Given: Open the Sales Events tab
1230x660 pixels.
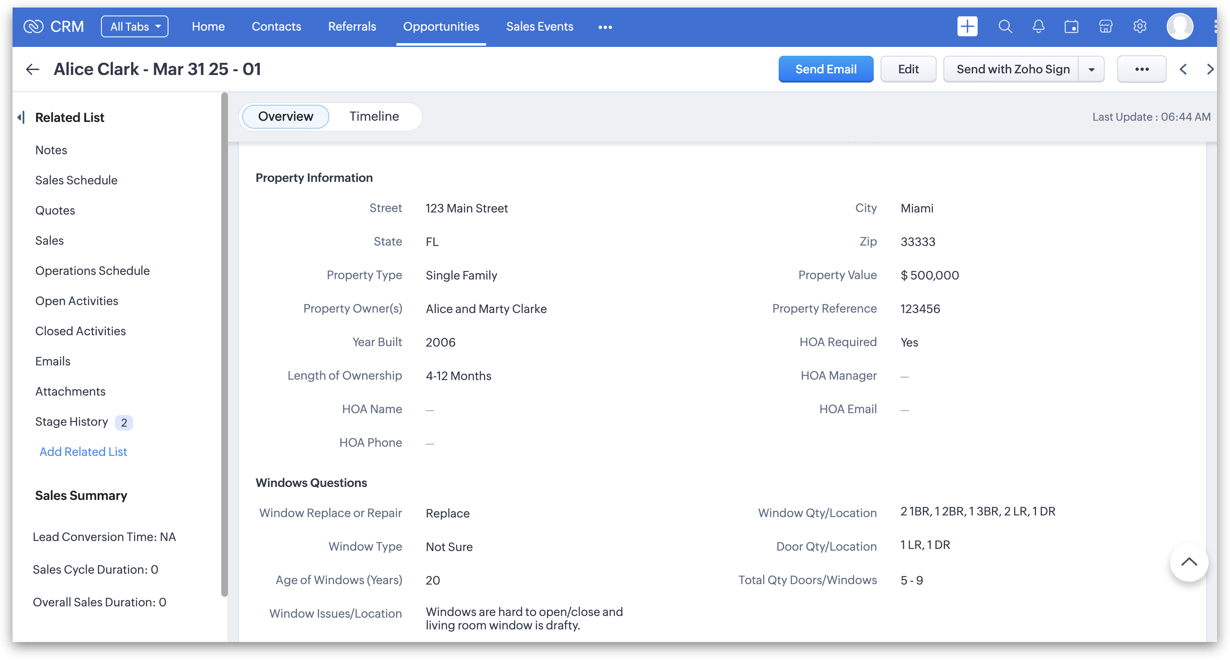Looking at the screenshot, I should pos(539,26).
